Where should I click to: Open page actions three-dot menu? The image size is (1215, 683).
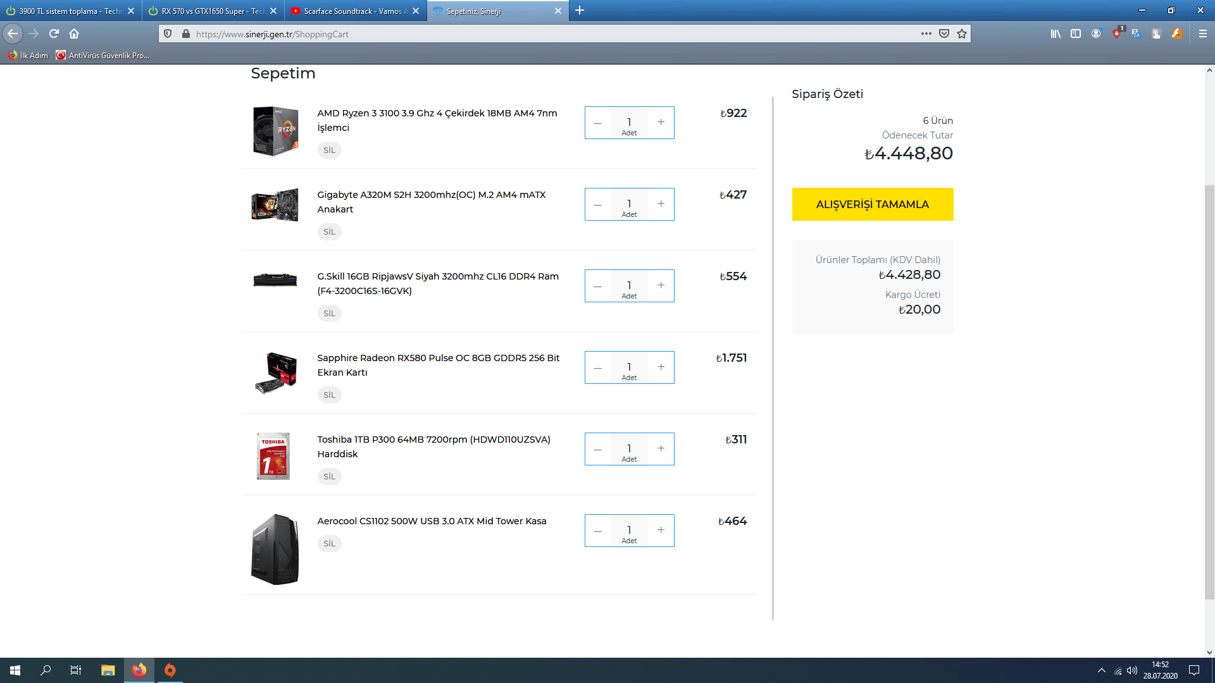click(926, 34)
